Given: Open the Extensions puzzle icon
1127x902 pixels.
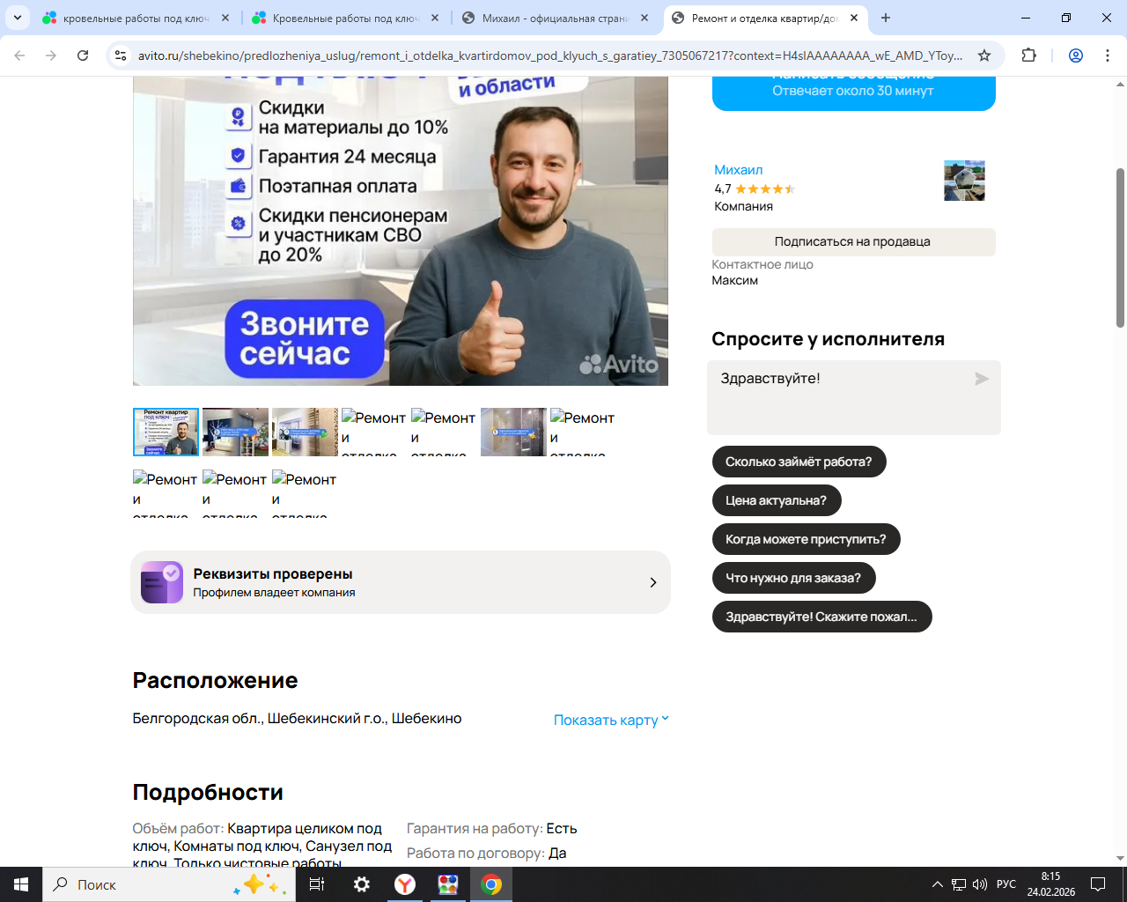Looking at the screenshot, I should coord(1028,55).
